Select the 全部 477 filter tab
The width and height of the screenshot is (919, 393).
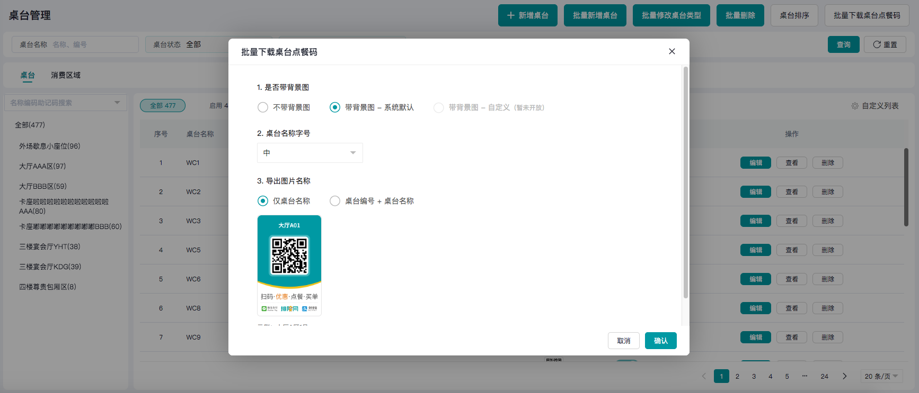point(163,106)
